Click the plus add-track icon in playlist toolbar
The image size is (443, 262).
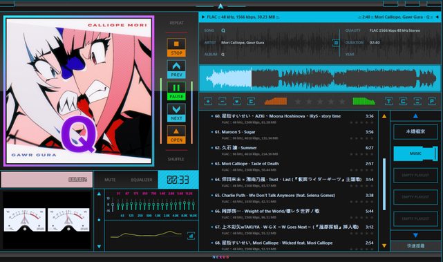coord(208,101)
